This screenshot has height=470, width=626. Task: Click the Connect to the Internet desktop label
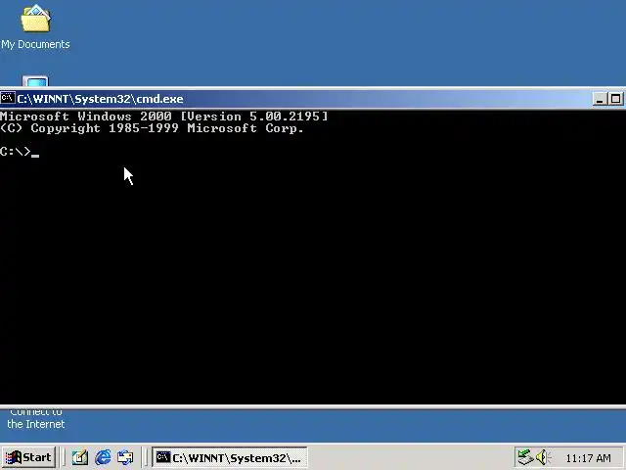[x=36, y=419]
